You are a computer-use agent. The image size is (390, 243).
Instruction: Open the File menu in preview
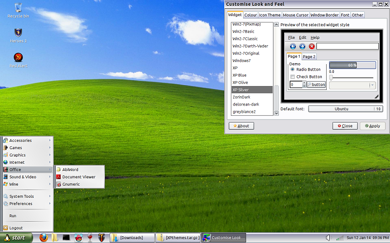pos(291,37)
